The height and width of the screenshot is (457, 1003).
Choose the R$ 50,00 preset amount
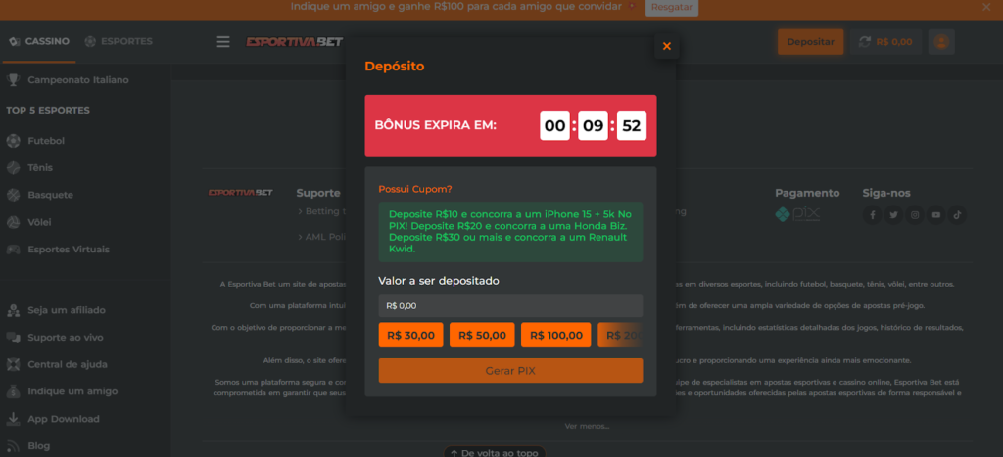pyautogui.click(x=482, y=335)
